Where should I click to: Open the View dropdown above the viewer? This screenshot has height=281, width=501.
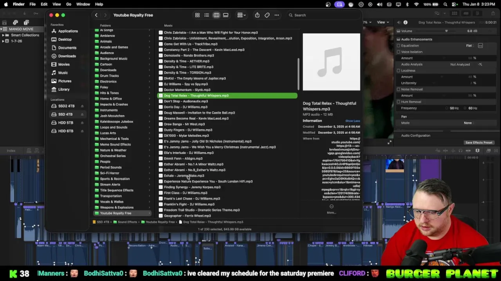point(382,22)
